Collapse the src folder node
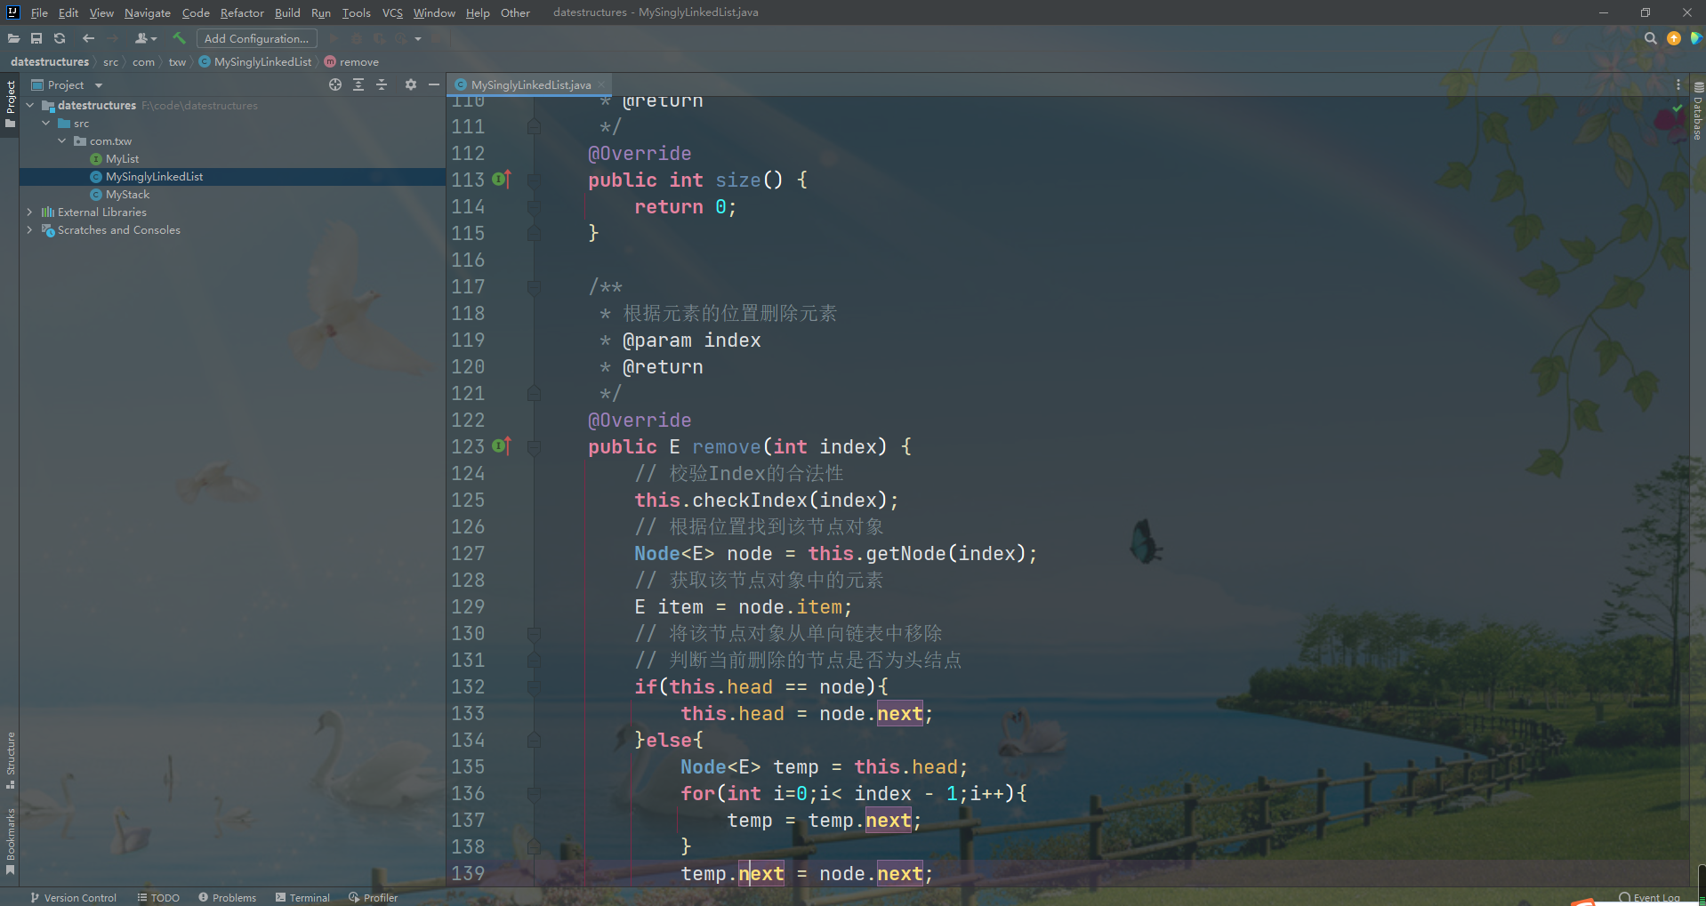This screenshot has height=906, width=1706. pos(46,123)
